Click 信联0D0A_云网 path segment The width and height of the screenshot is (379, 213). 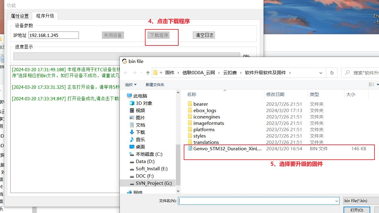point(199,73)
